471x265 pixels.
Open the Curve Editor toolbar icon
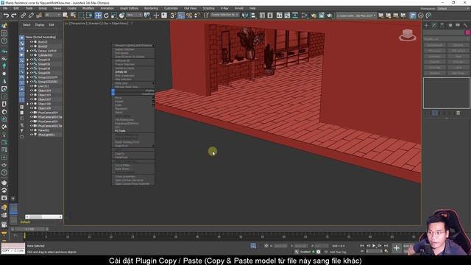point(287,15)
